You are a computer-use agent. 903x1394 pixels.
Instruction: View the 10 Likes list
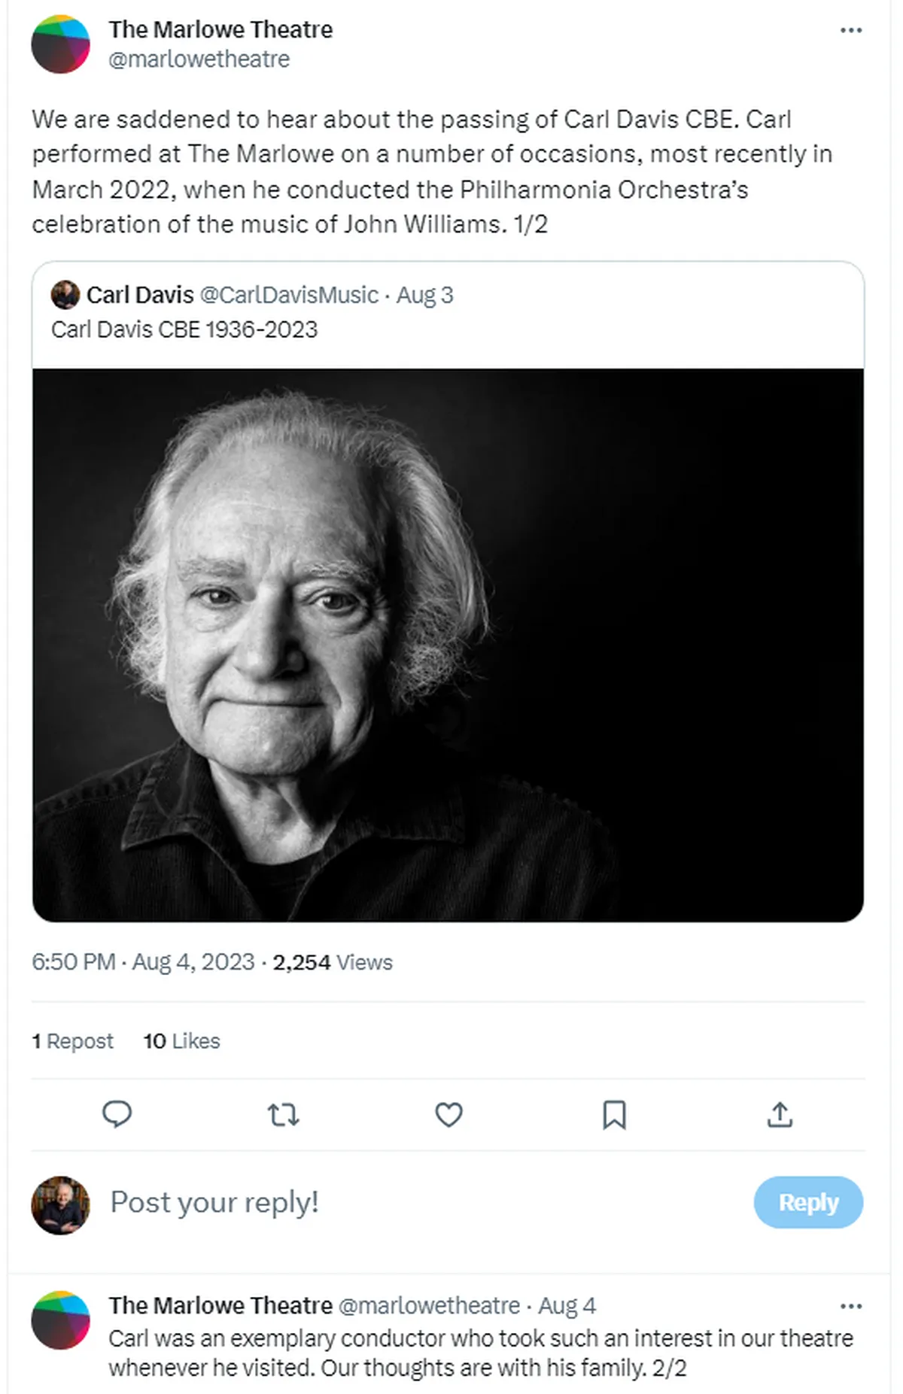181,1041
